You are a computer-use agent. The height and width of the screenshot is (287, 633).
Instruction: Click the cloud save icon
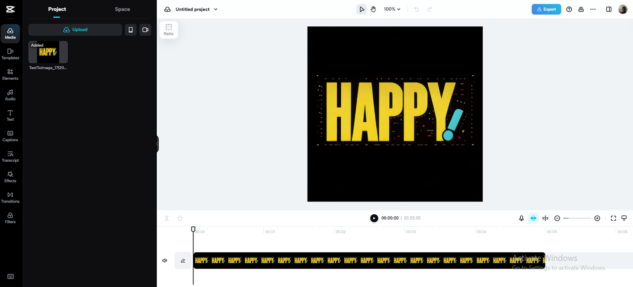(168, 9)
